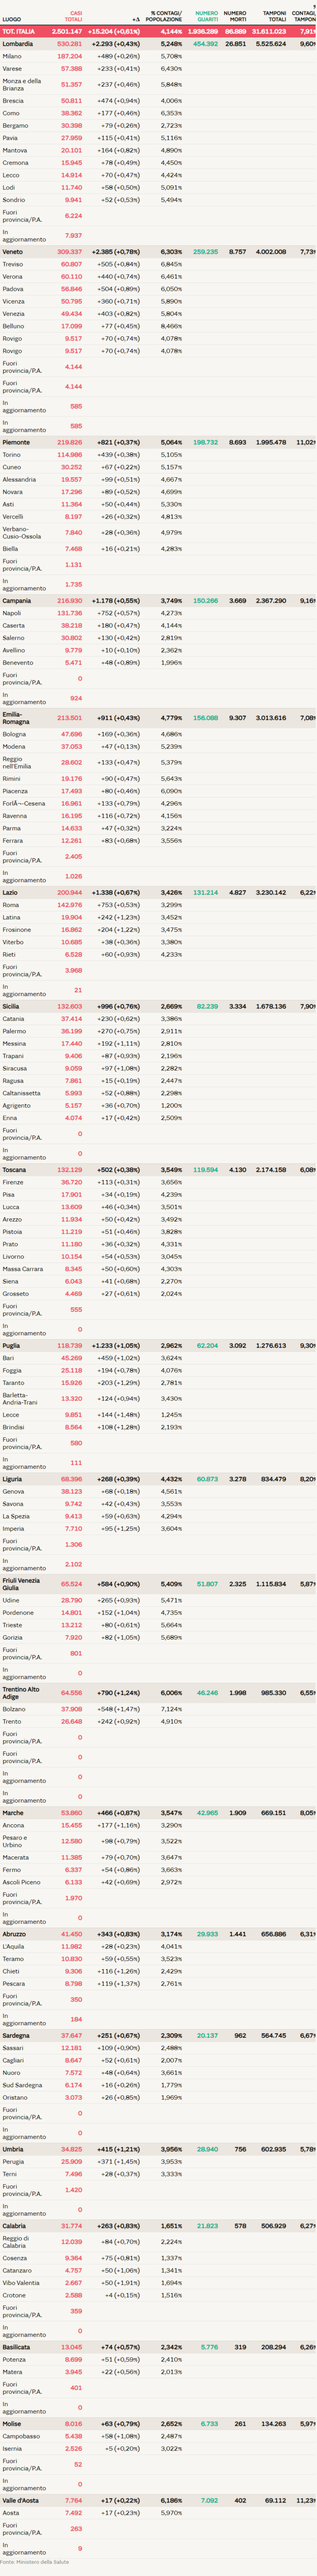Select the Valle d'Aosta region row

point(158,2500)
